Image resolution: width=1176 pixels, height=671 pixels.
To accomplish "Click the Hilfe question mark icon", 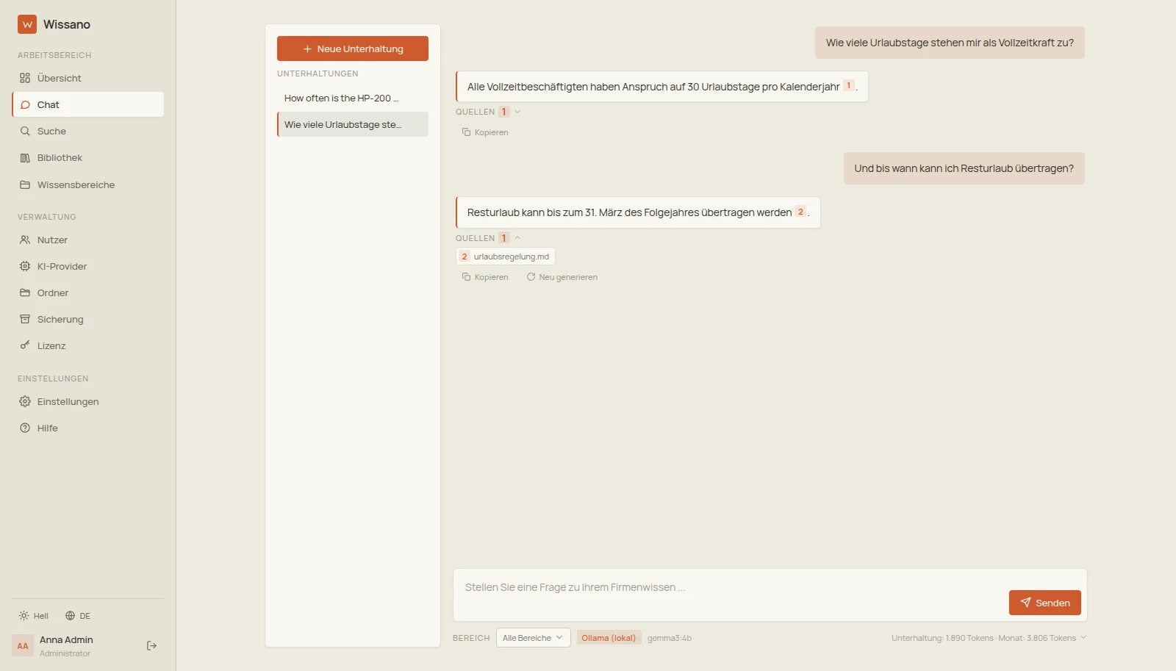I will pyautogui.click(x=25, y=428).
